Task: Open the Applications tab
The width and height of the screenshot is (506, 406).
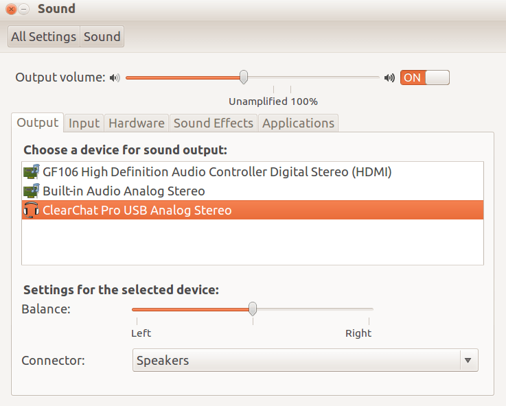Action: (298, 123)
